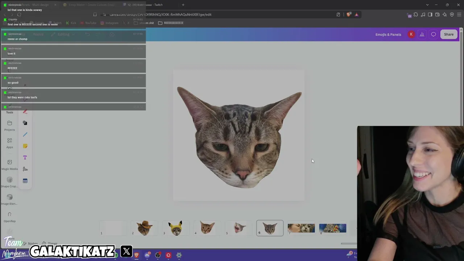
Task: Open Brave Rewards triangle icon
Action: click(x=356, y=14)
